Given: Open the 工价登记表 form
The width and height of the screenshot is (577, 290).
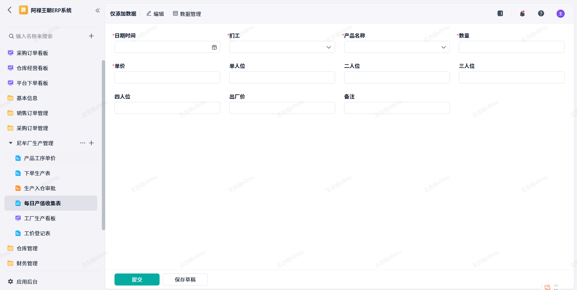Looking at the screenshot, I should tap(50, 233).
